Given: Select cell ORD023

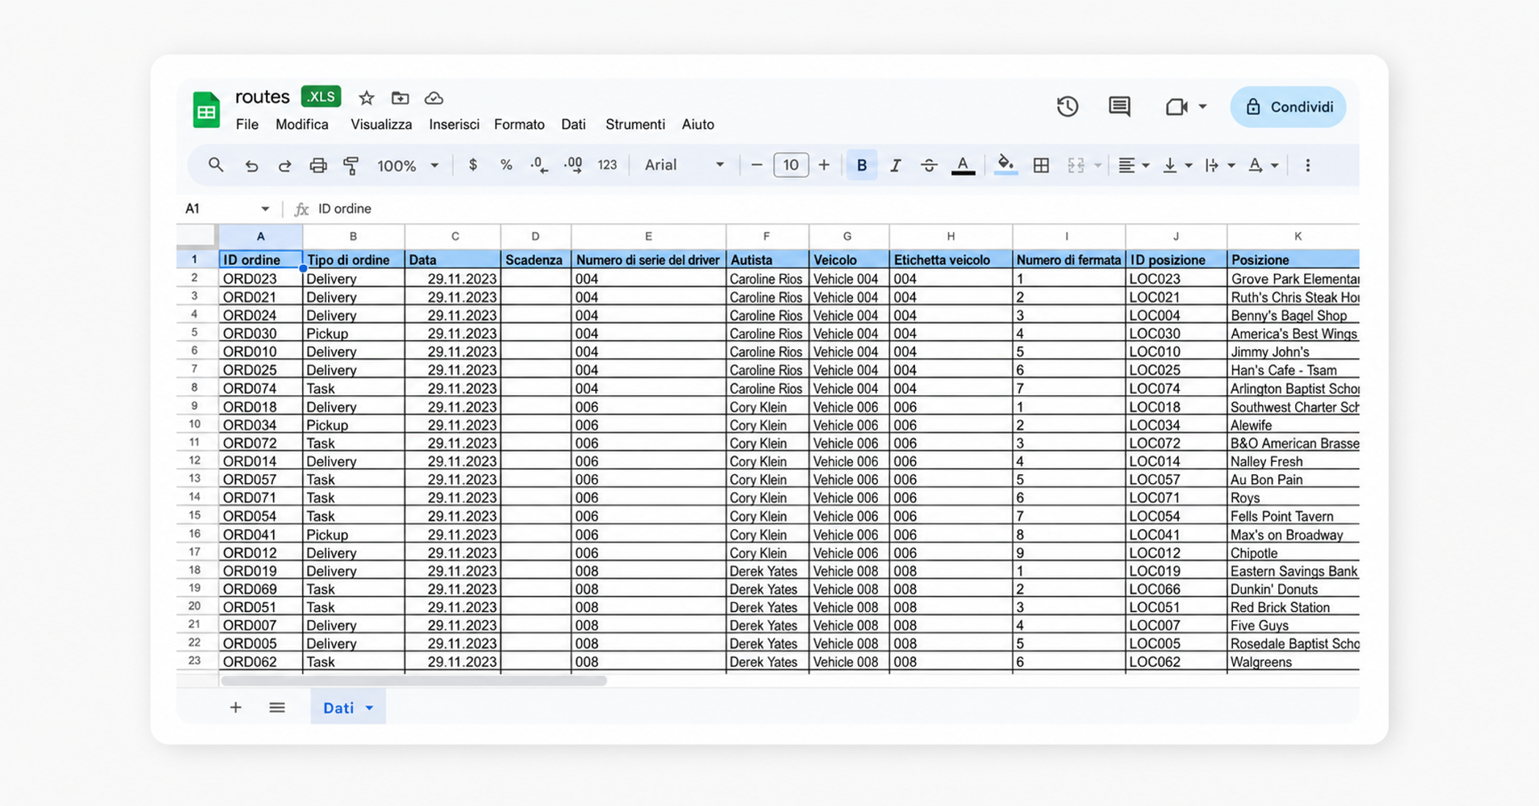Looking at the screenshot, I should (261, 279).
